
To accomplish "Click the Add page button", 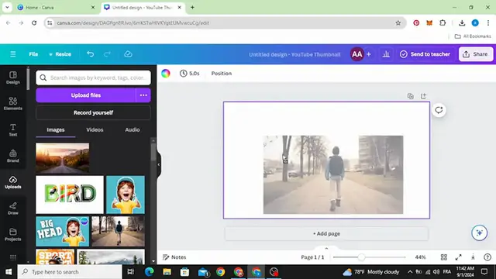I will 326,234.
